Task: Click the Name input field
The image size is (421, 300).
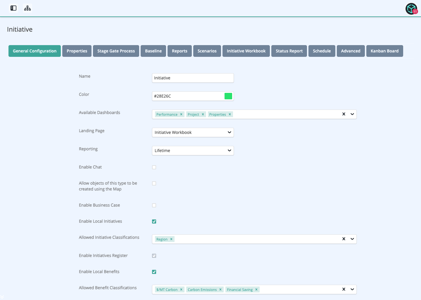Action: click(x=193, y=78)
